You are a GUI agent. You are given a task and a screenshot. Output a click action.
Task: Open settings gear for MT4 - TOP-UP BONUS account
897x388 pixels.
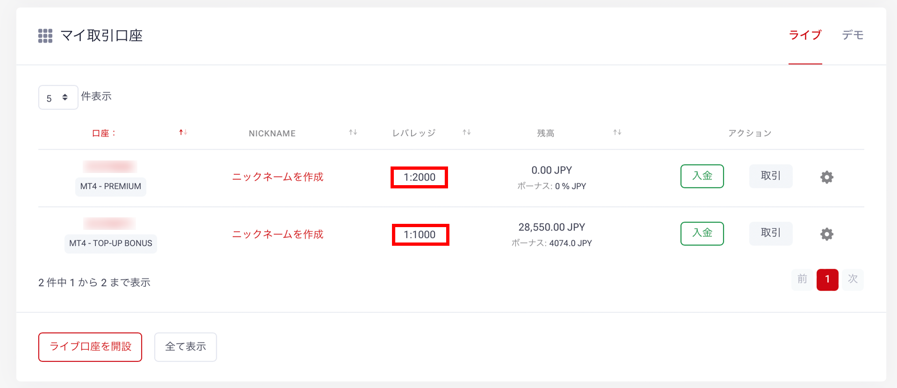826,234
